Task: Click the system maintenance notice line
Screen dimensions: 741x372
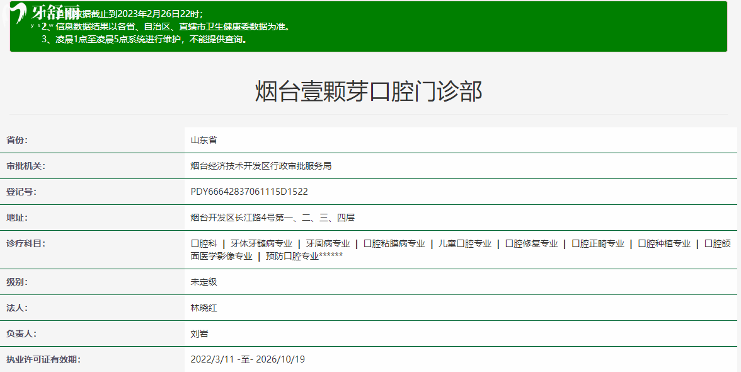Action: 145,39
